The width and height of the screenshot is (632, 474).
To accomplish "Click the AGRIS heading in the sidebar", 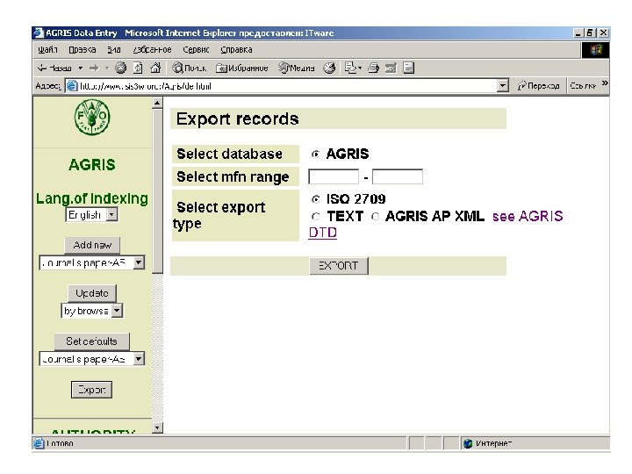I will click(92, 164).
